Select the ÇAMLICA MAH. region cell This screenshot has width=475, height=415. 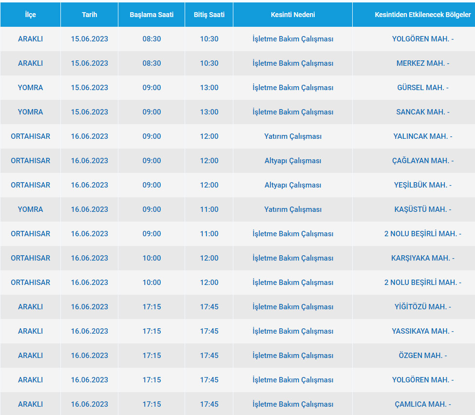pos(422,404)
